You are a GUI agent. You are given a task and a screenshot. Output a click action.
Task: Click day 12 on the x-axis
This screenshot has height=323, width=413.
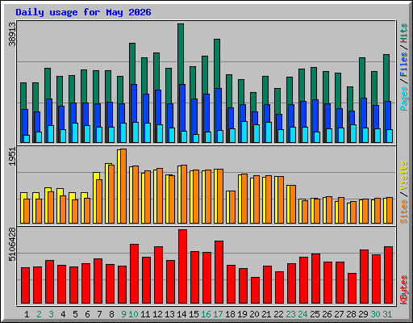pos(157,314)
